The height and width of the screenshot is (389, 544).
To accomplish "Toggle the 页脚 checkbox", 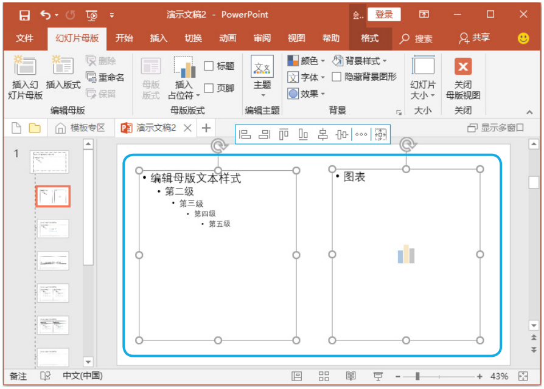I will click(x=209, y=88).
